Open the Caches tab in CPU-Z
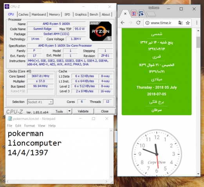204x187 pixels. coord(23,14)
